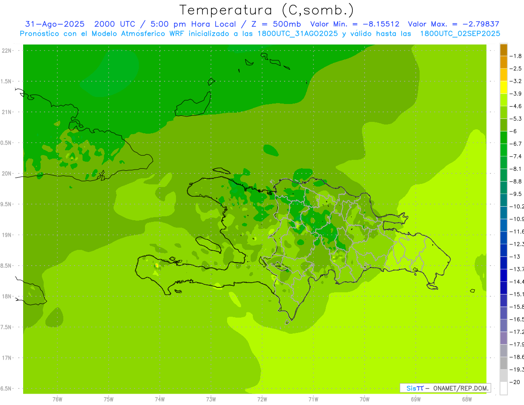Click the '-20' legend value
This screenshot has height=405, width=524.
(515, 382)
